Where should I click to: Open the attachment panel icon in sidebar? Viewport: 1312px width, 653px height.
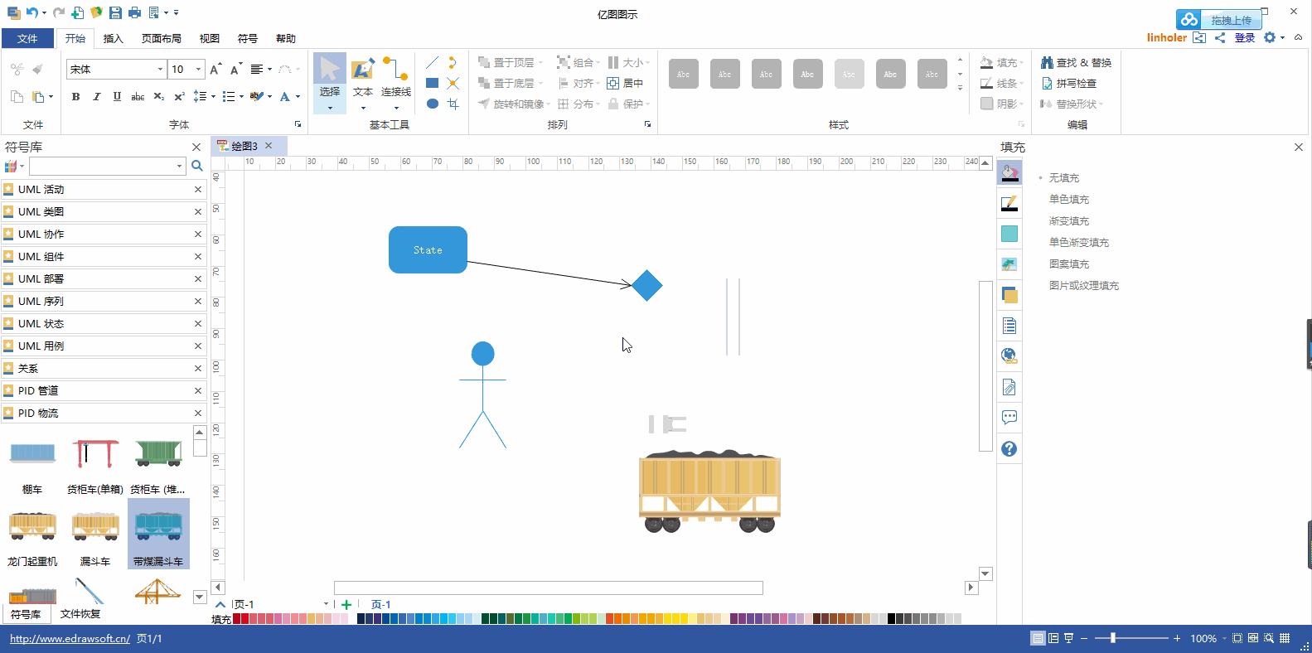click(1009, 387)
